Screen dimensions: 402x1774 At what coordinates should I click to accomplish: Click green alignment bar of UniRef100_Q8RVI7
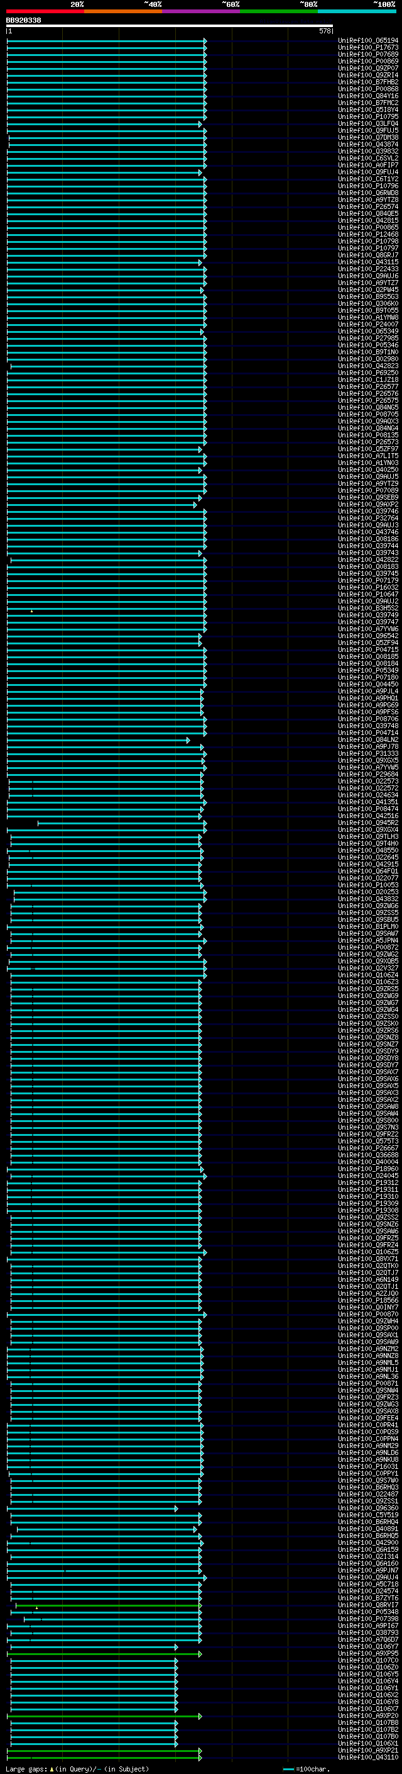click(x=109, y=1605)
